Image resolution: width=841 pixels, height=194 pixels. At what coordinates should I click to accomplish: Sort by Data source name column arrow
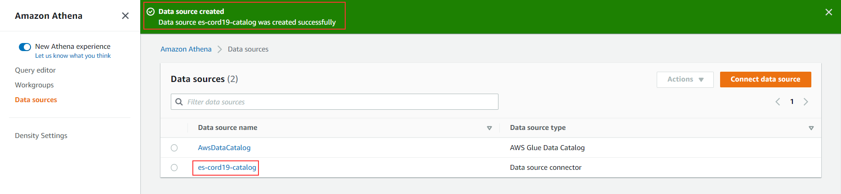pyautogui.click(x=489, y=128)
